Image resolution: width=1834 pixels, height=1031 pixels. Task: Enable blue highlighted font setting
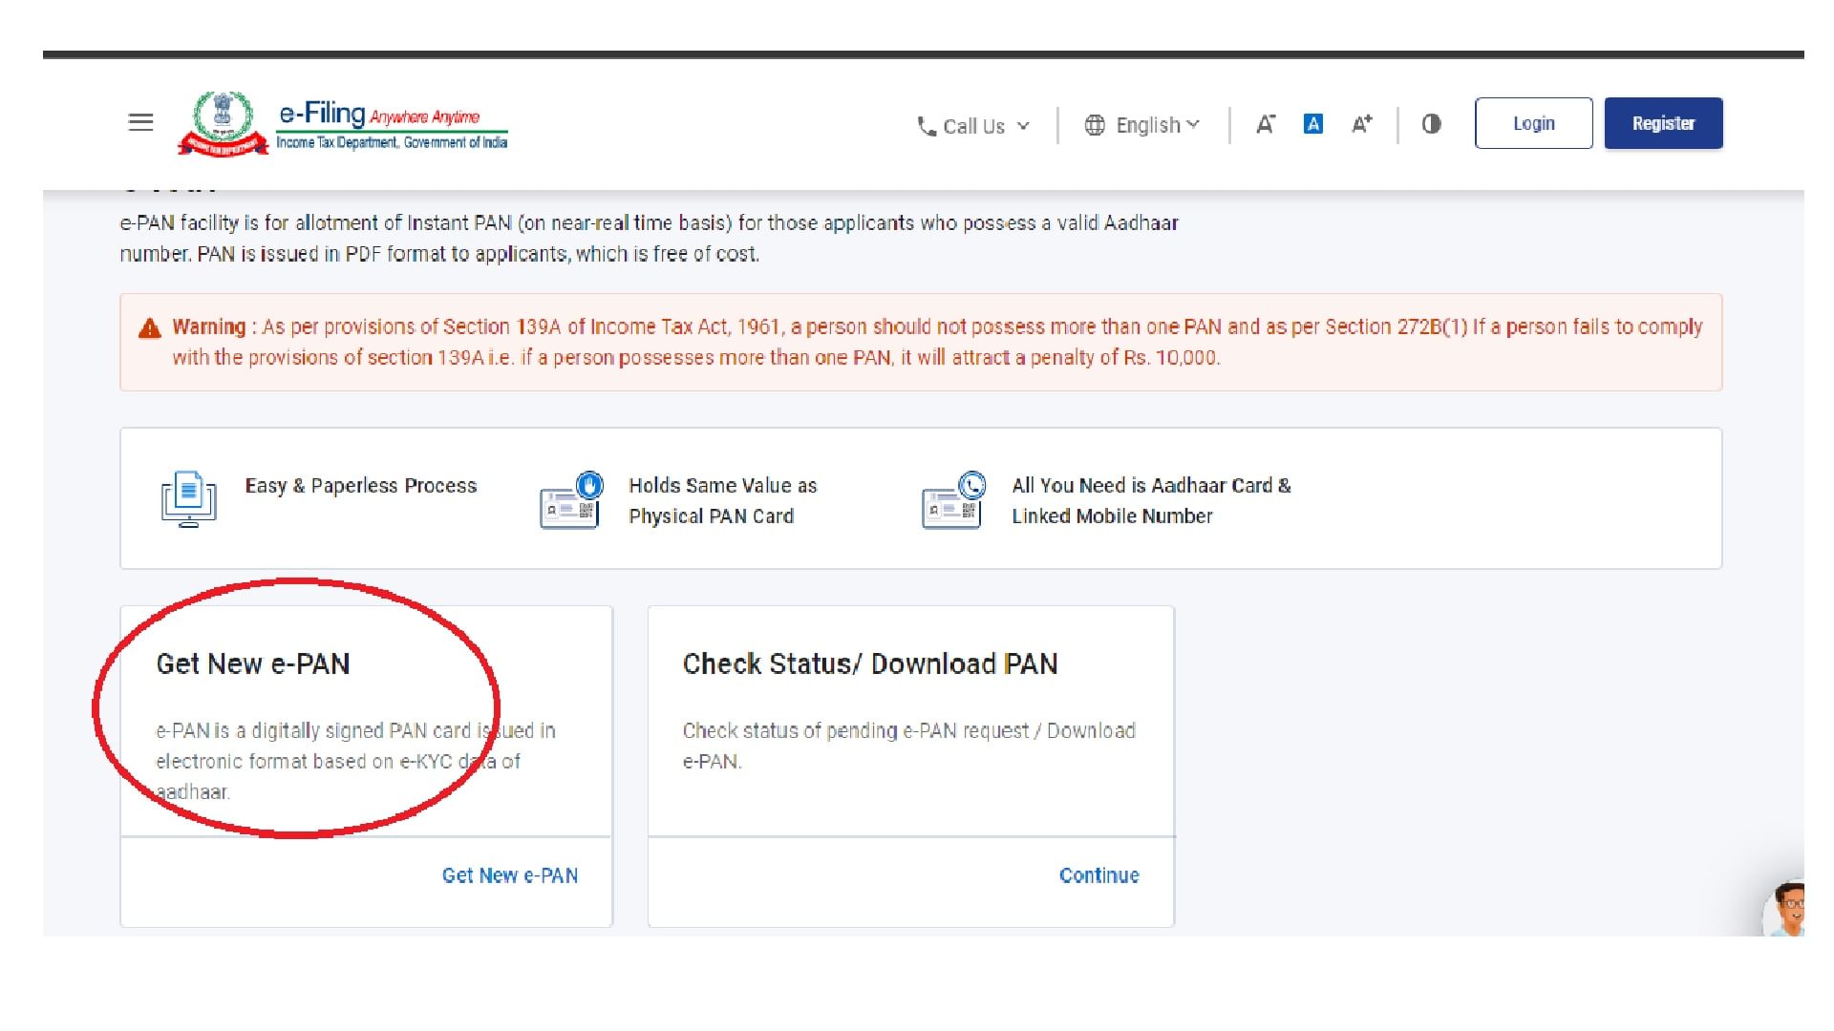pos(1313,123)
